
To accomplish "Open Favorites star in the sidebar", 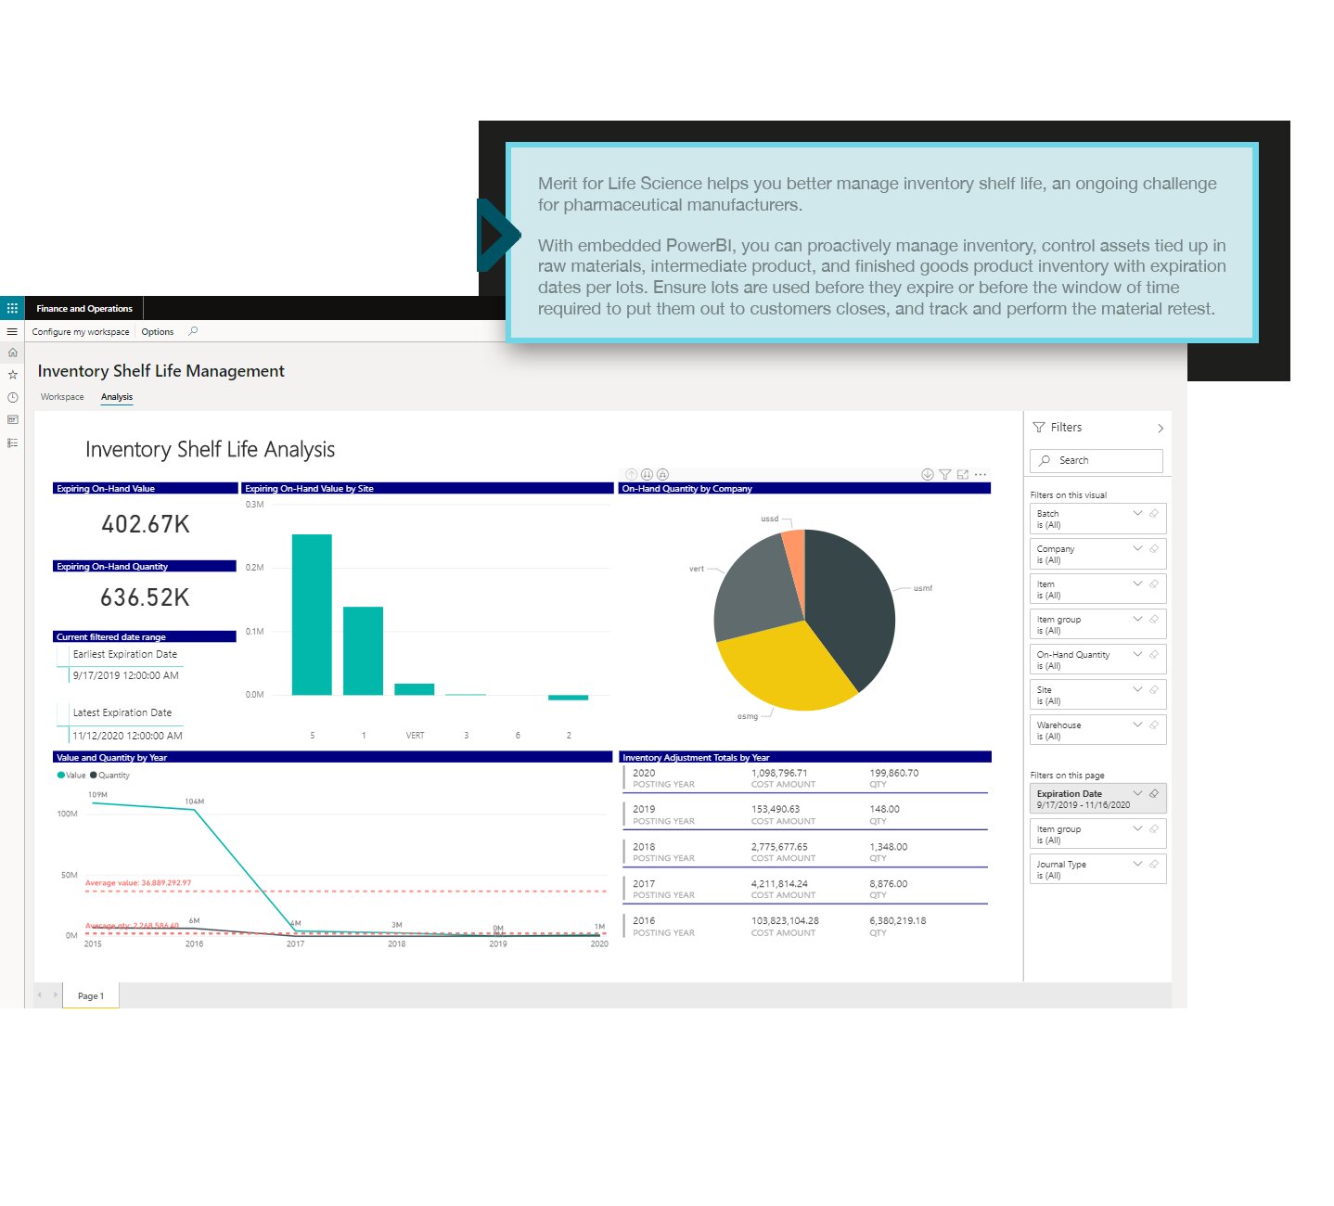I will click(12, 375).
